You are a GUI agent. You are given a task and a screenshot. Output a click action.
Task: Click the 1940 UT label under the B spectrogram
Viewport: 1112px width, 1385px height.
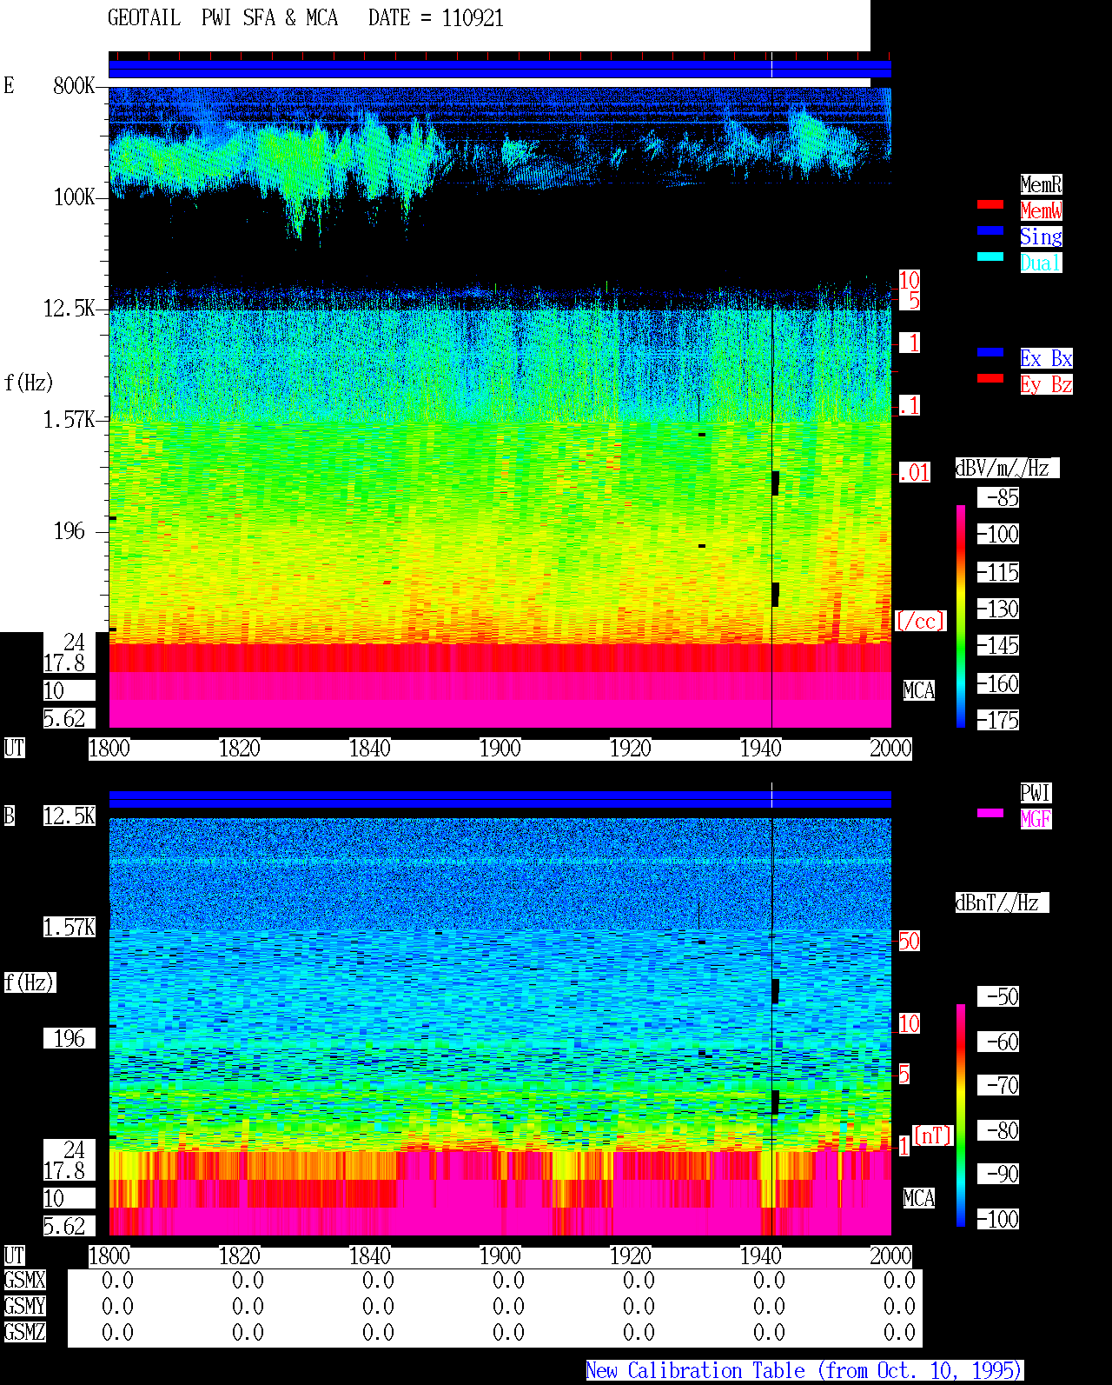760,1256
